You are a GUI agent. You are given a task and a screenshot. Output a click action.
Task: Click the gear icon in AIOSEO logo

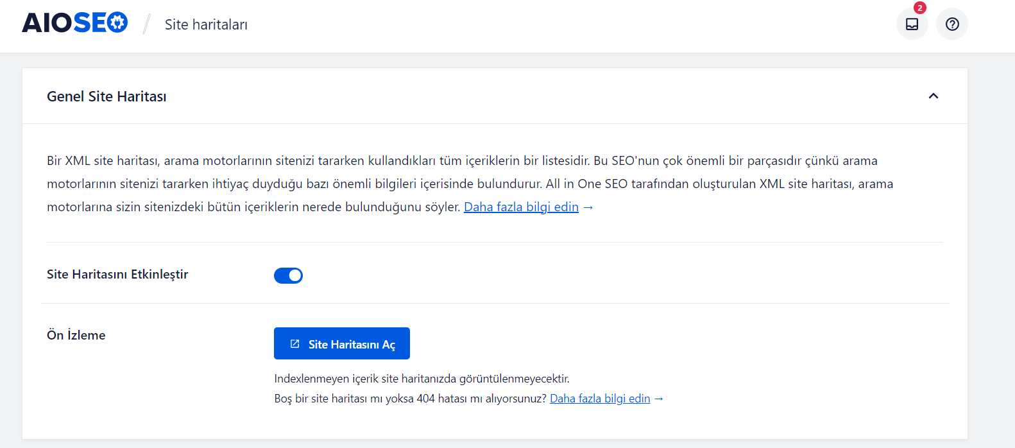(x=117, y=23)
